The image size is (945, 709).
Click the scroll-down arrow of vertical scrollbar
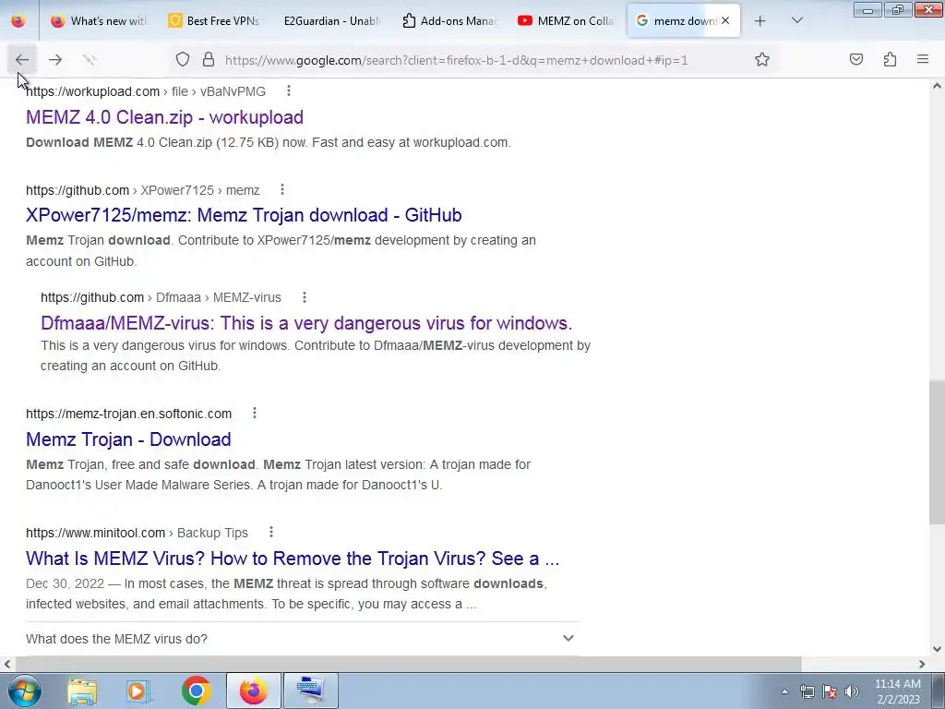(x=937, y=649)
